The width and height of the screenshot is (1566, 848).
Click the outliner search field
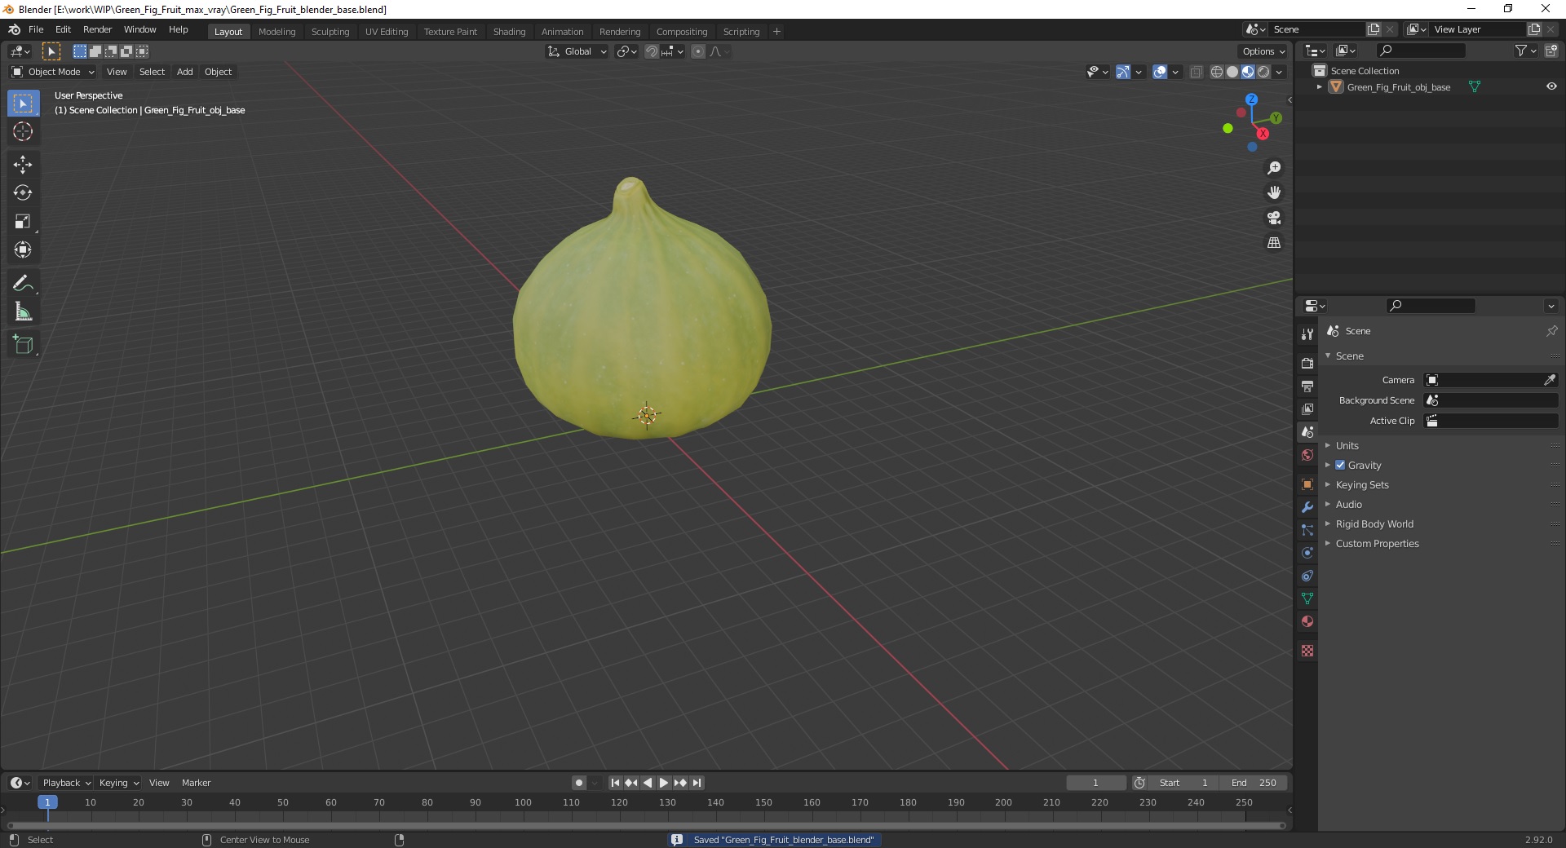pyautogui.click(x=1420, y=51)
